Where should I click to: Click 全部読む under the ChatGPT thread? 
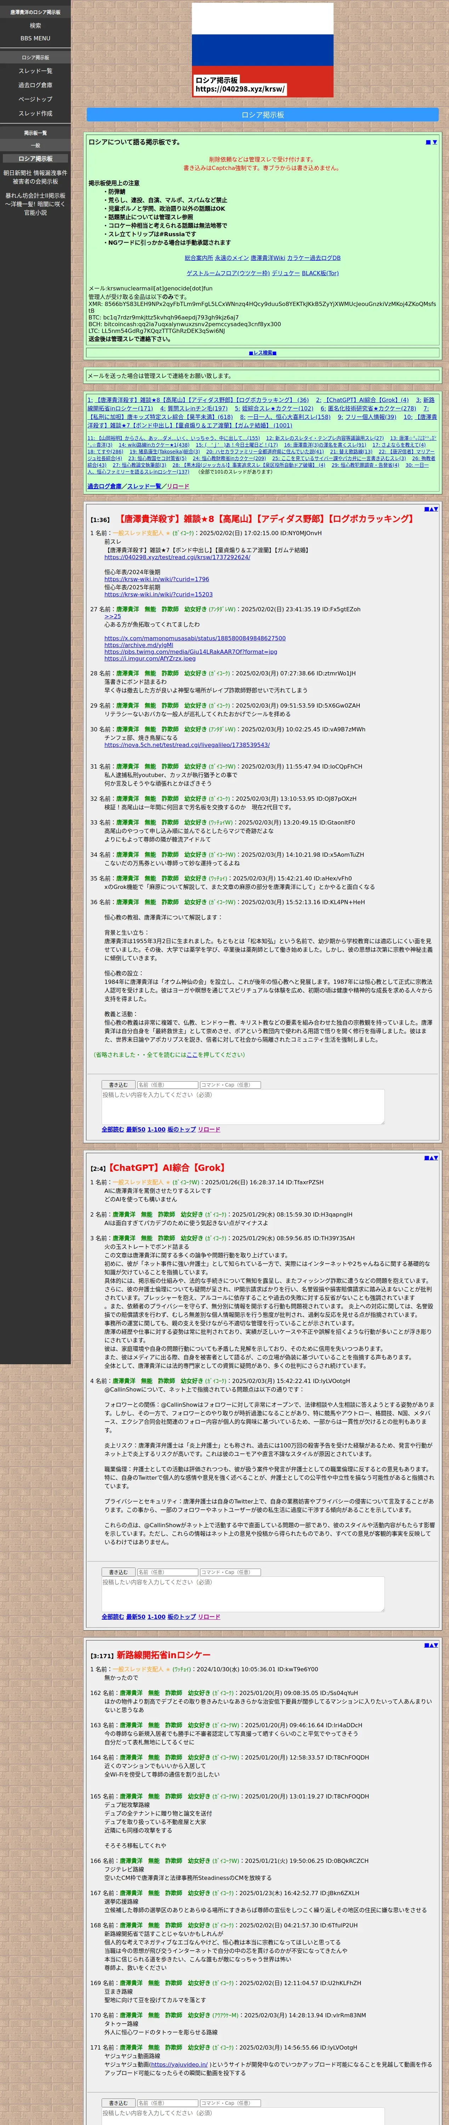coord(113,1617)
